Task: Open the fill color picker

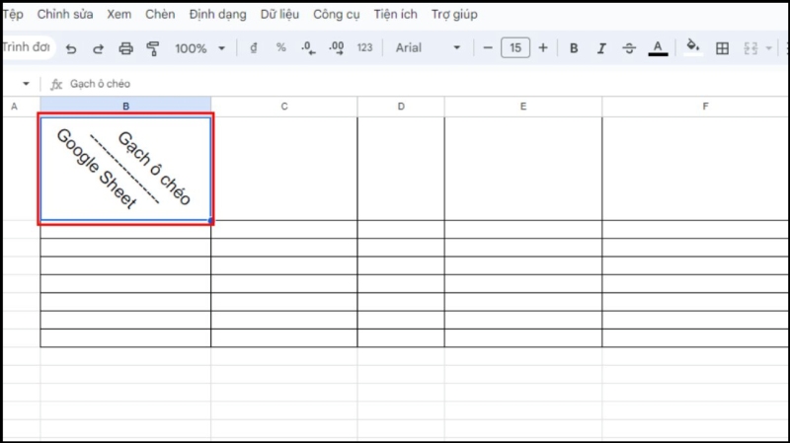Action: 692,47
